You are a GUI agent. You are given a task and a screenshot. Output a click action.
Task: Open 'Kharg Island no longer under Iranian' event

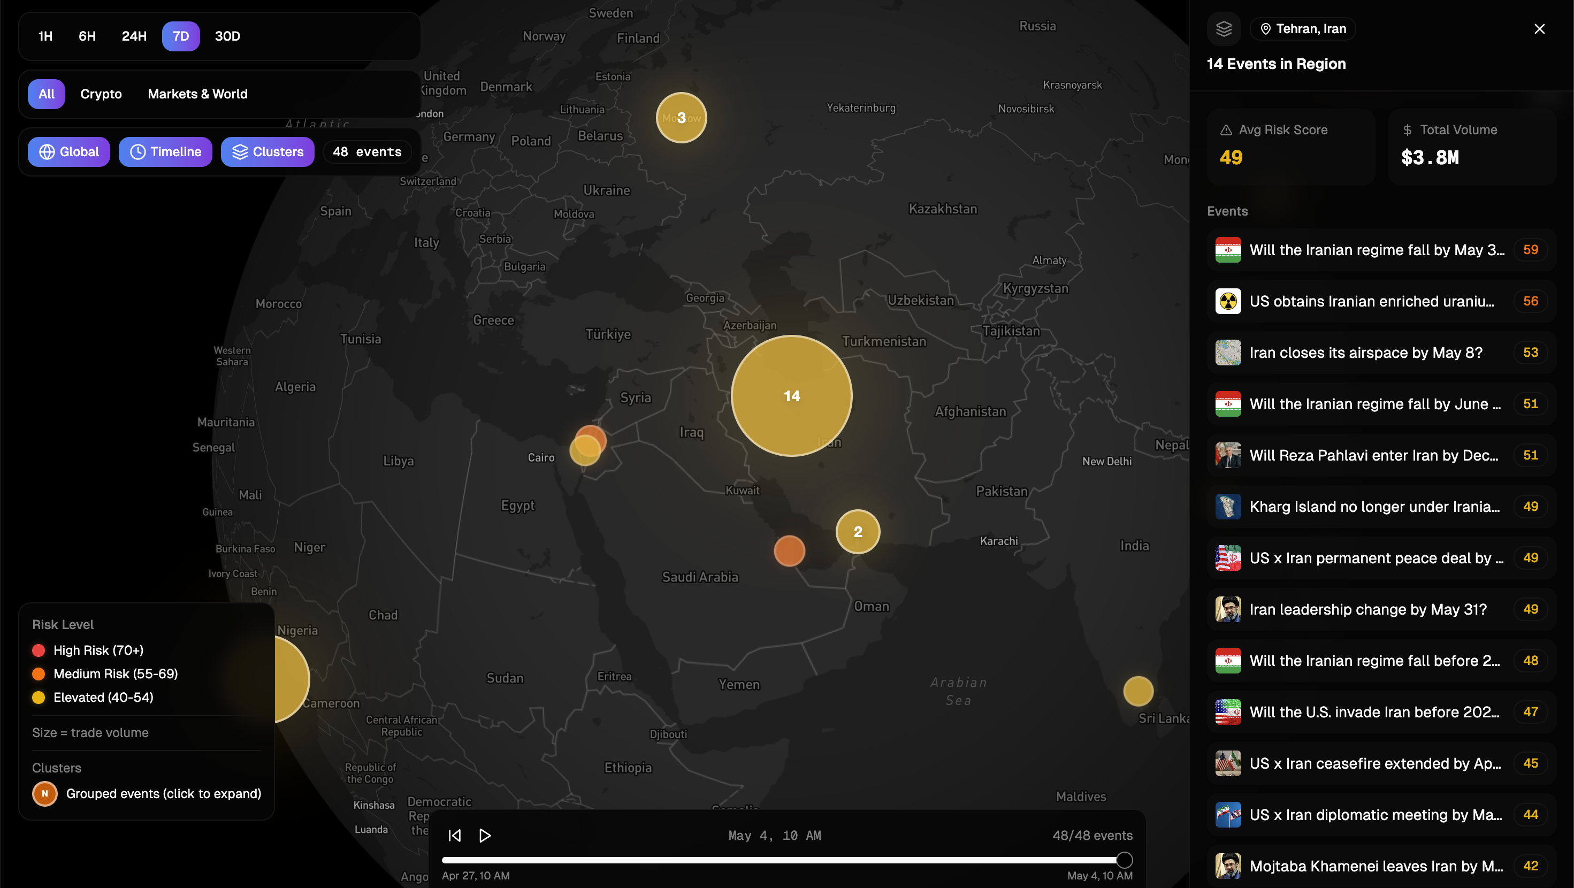(1381, 507)
